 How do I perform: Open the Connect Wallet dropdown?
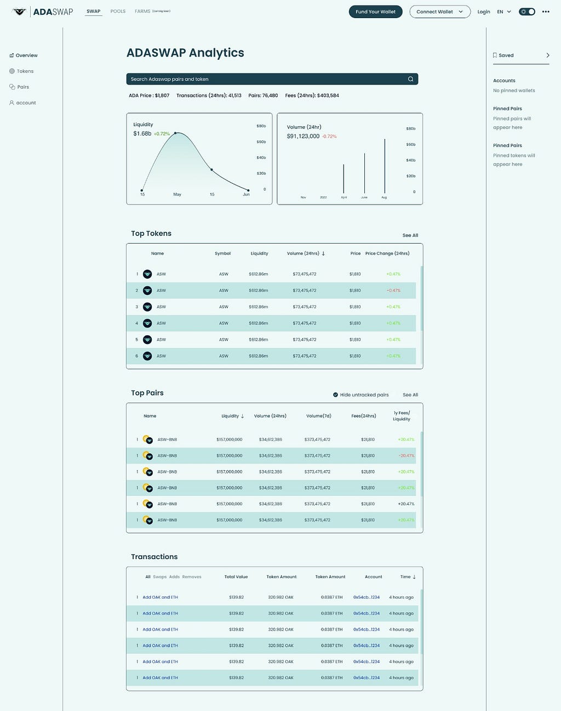coord(440,12)
